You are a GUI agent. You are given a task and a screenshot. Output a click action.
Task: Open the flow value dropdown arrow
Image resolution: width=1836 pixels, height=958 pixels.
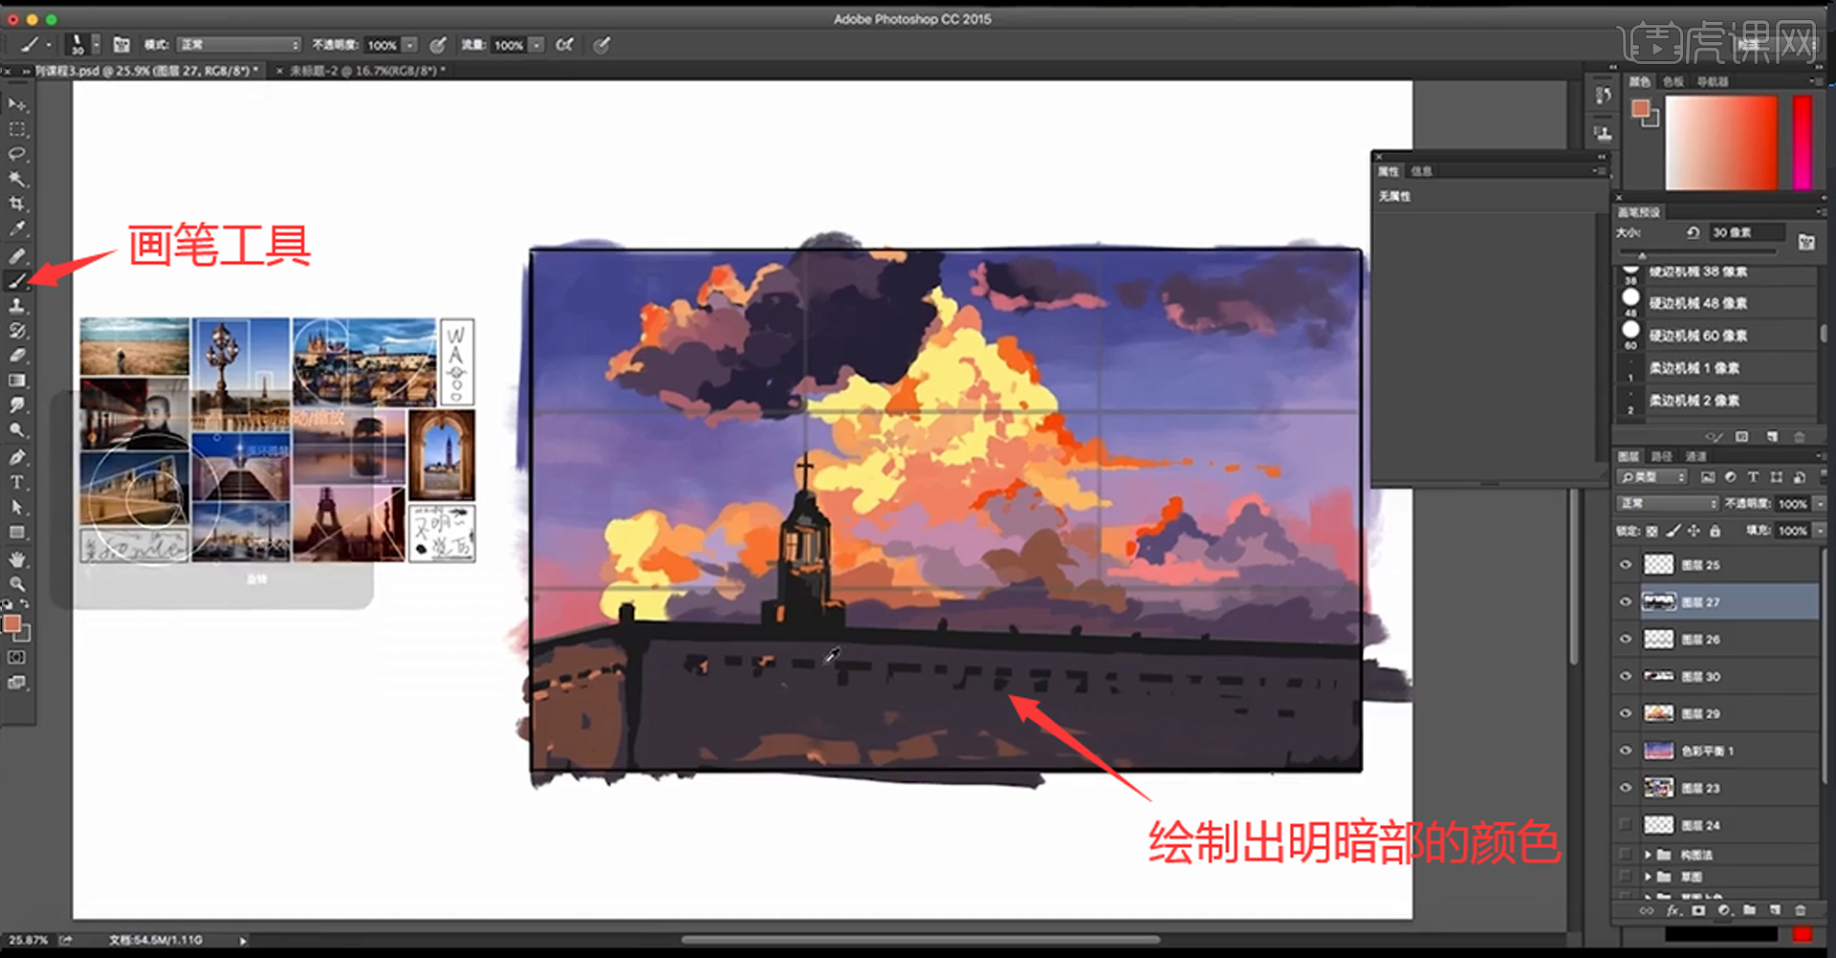pos(537,45)
